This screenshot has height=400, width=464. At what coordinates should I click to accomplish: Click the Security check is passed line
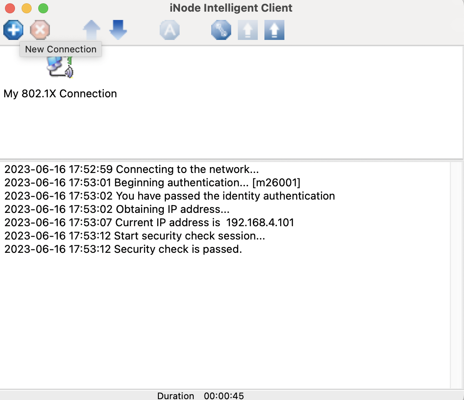(x=123, y=249)
